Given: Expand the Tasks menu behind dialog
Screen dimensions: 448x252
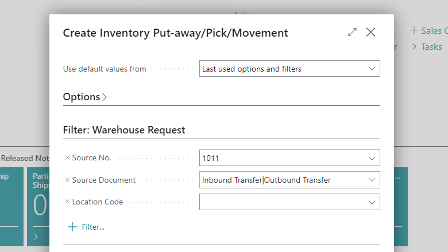Looking at the screenshot, I should [427, 47].
